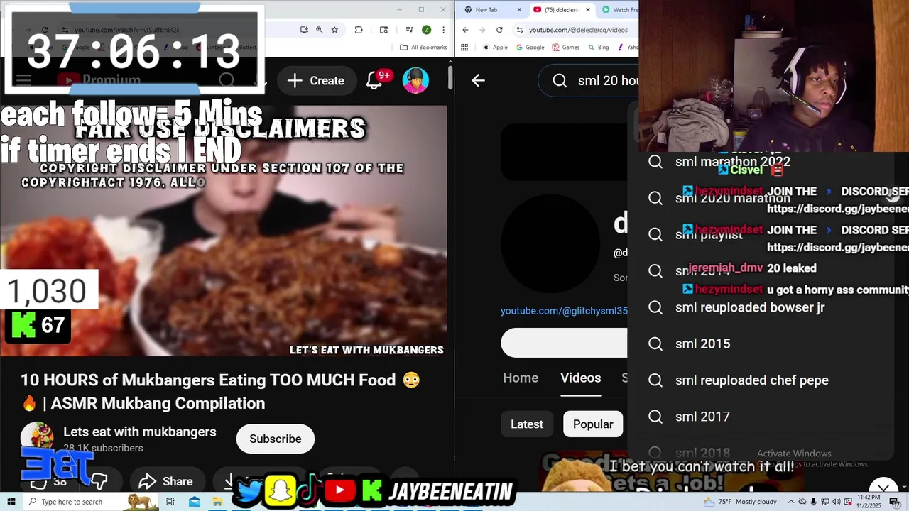Open Task View on the taskbar

[x=170, y=502]
